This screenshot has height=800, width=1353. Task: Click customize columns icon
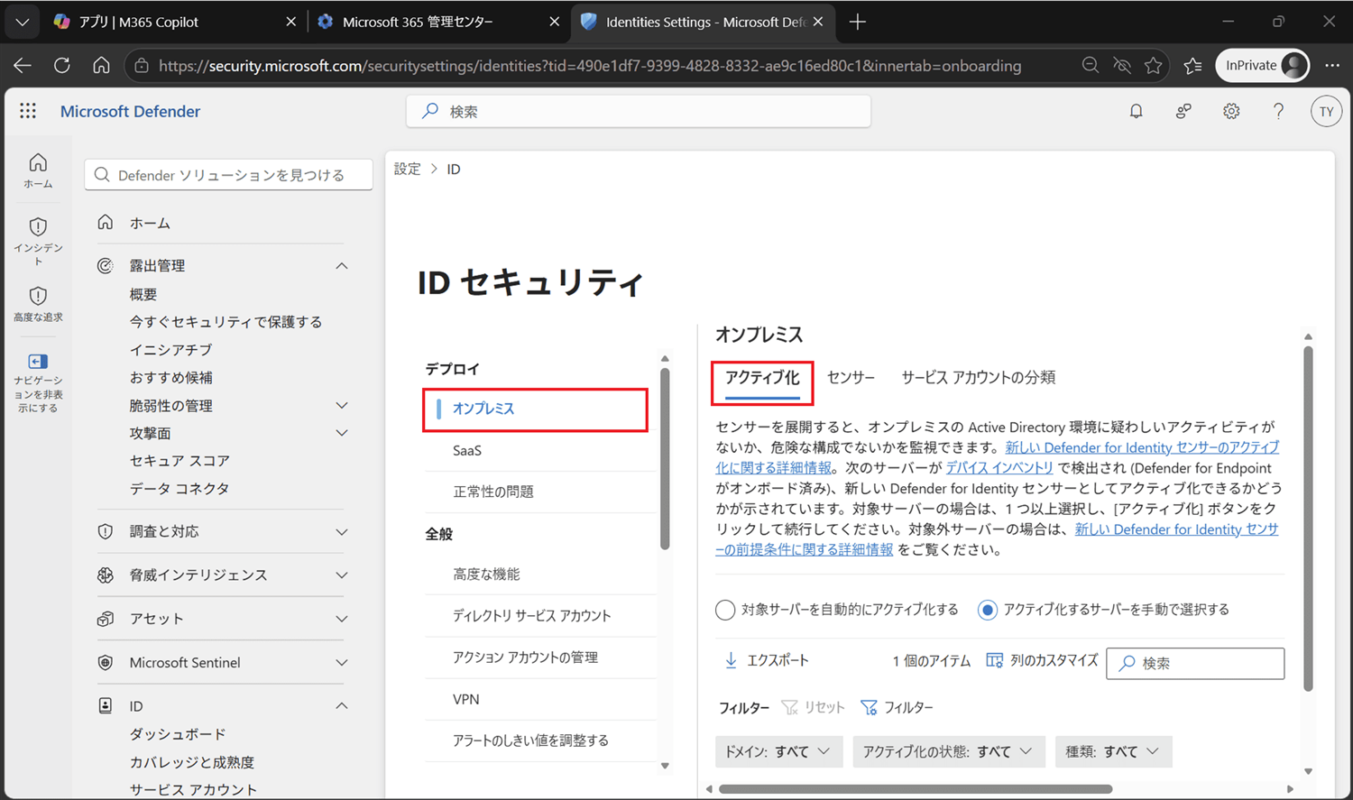(x=994, y=660)
